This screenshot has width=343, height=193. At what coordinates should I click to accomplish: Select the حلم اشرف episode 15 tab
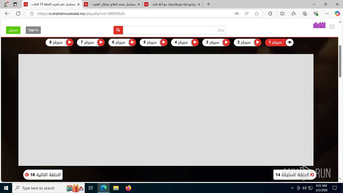[x=52, y=4]
